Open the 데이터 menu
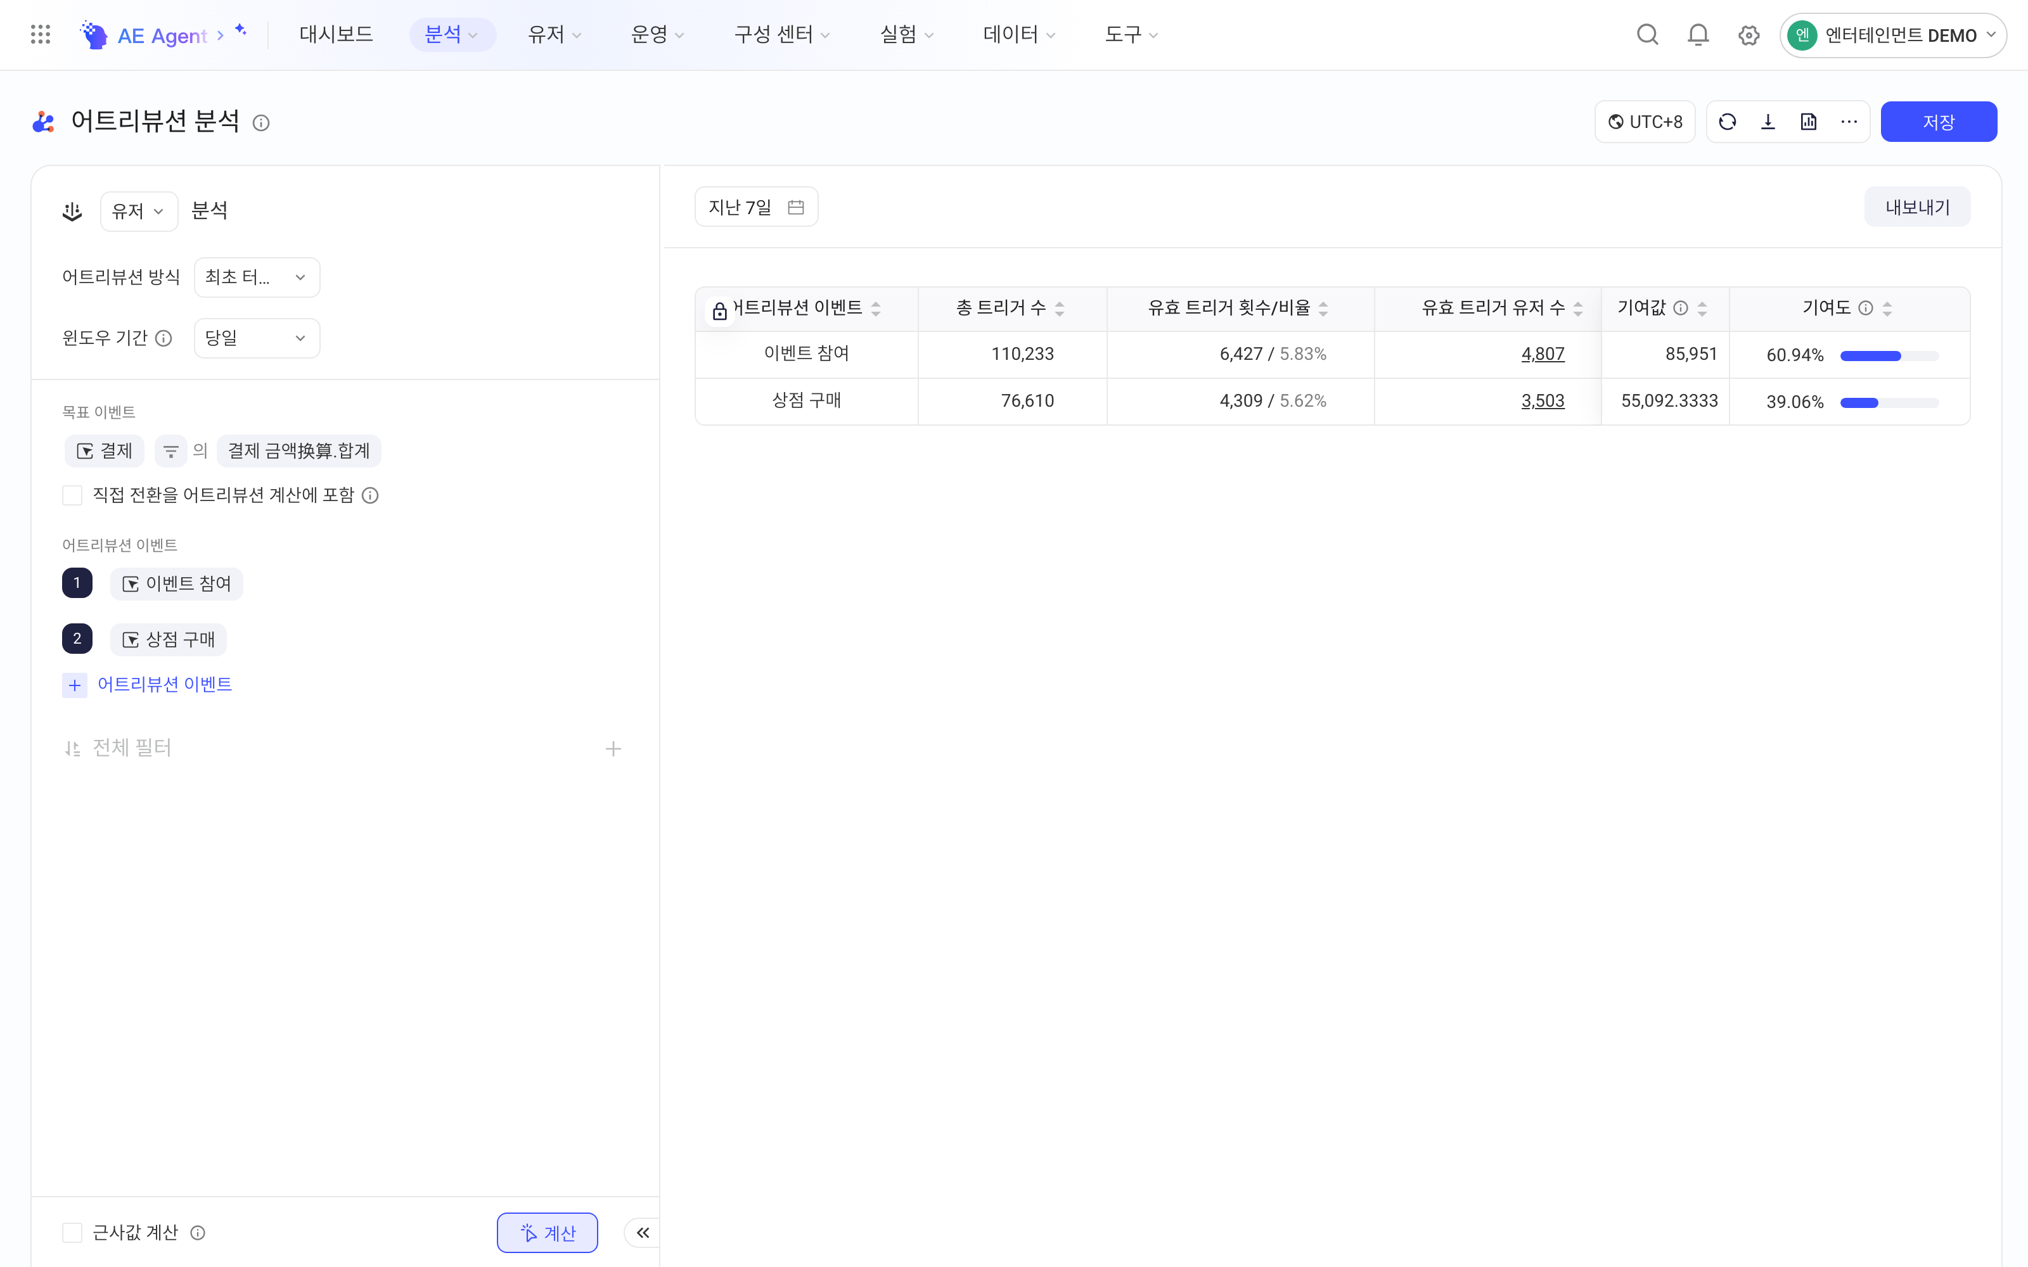Screen dimensions: 2028x1267 (1019, 34)
